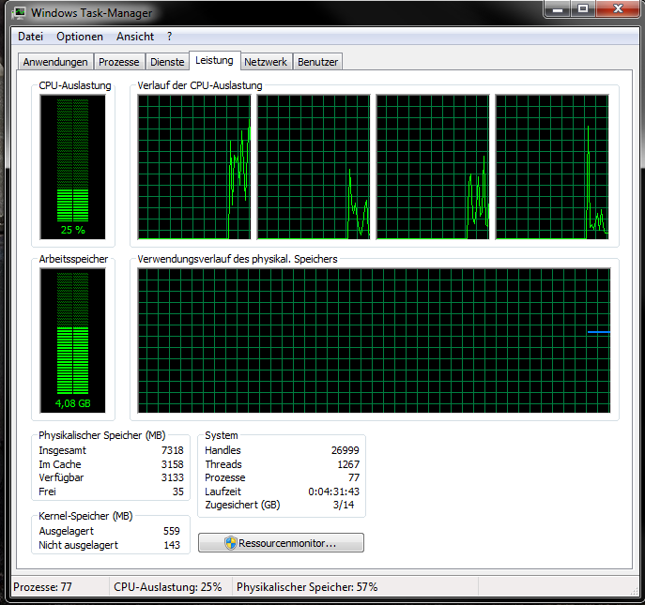The height and width of the screenshot is (605, 645).
Task: Switch to the Benutzer tab
Action: (317, 62)
